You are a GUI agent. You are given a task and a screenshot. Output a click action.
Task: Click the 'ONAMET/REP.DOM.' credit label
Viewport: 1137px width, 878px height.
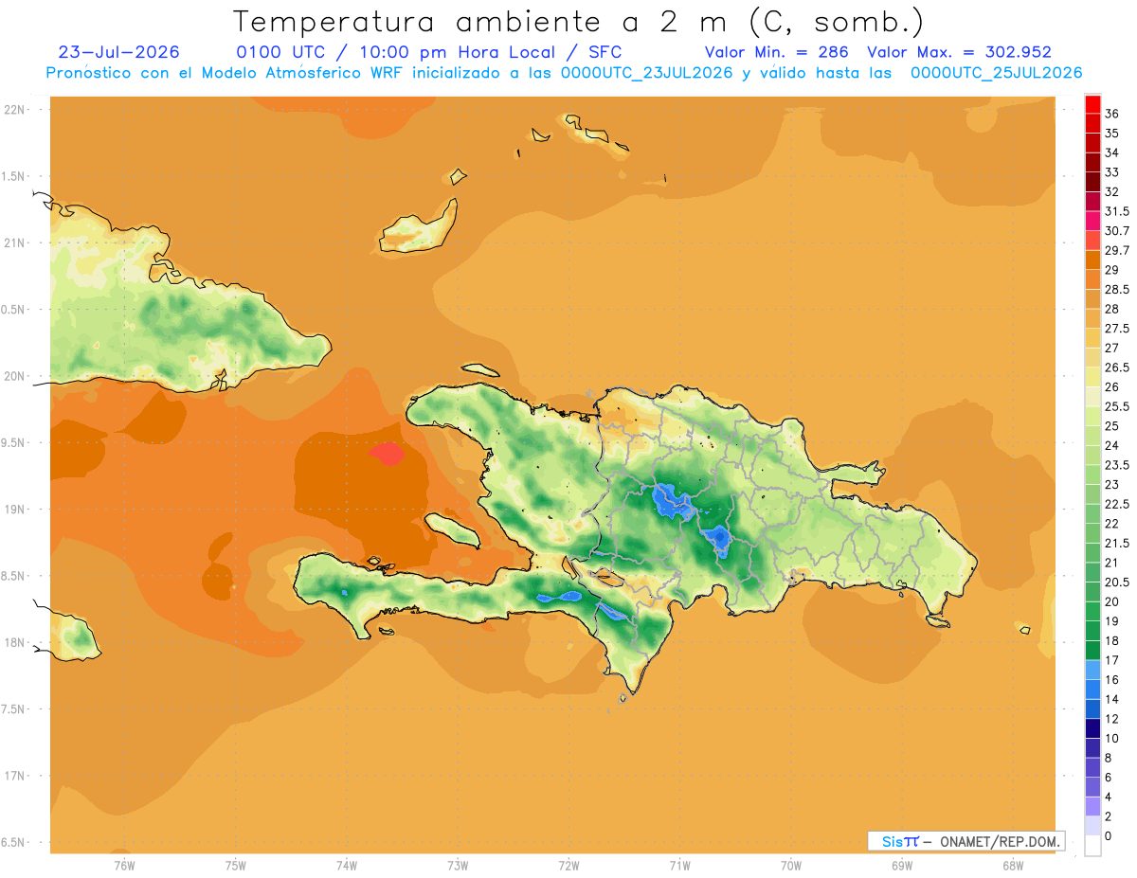1001,841
